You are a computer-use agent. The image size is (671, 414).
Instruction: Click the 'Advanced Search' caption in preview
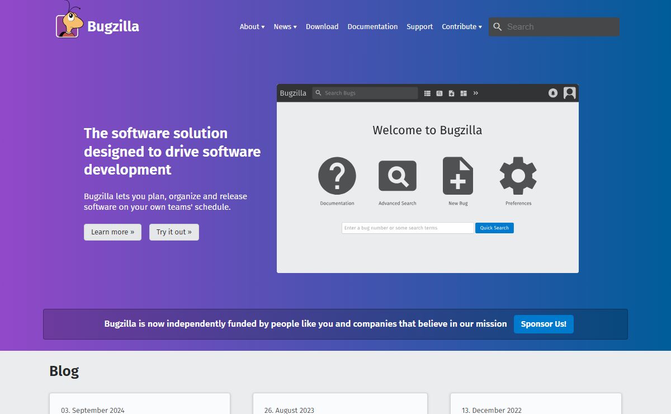398,204
